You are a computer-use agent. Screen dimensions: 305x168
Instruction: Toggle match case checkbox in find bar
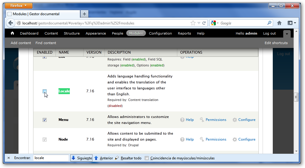[147, 158]
